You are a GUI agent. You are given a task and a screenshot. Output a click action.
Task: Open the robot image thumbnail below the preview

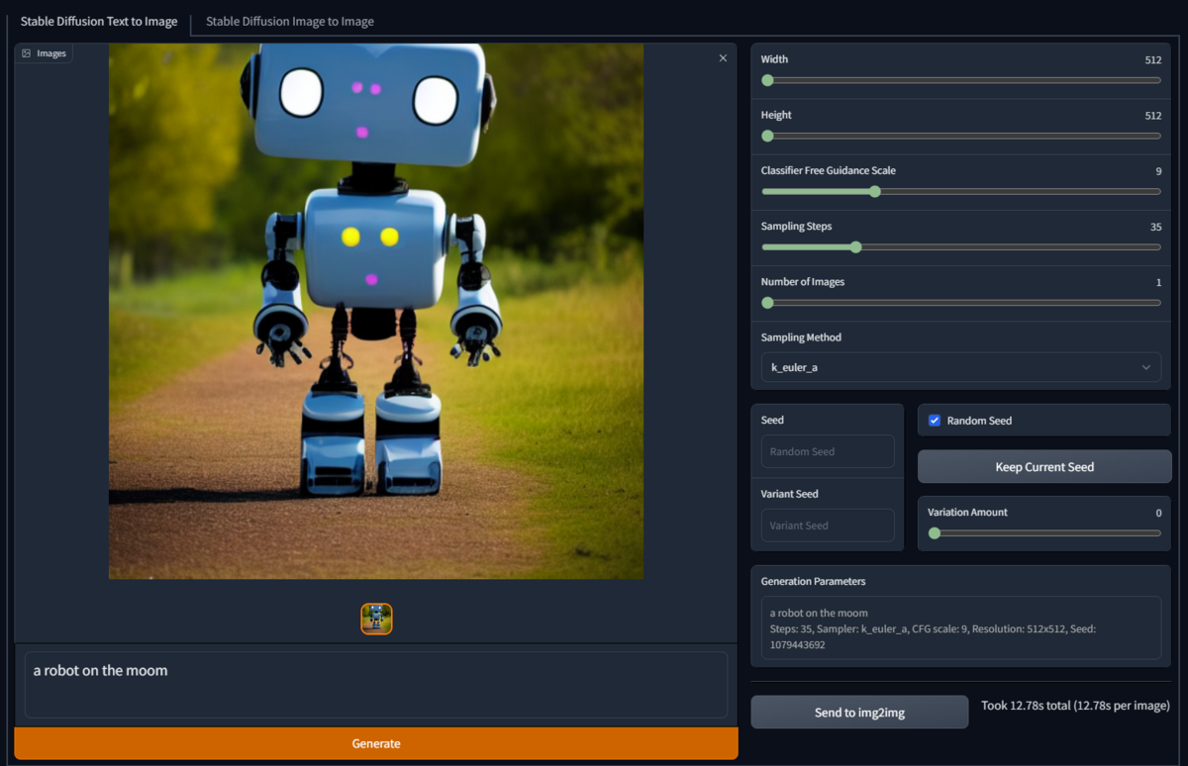pos(376,618)
